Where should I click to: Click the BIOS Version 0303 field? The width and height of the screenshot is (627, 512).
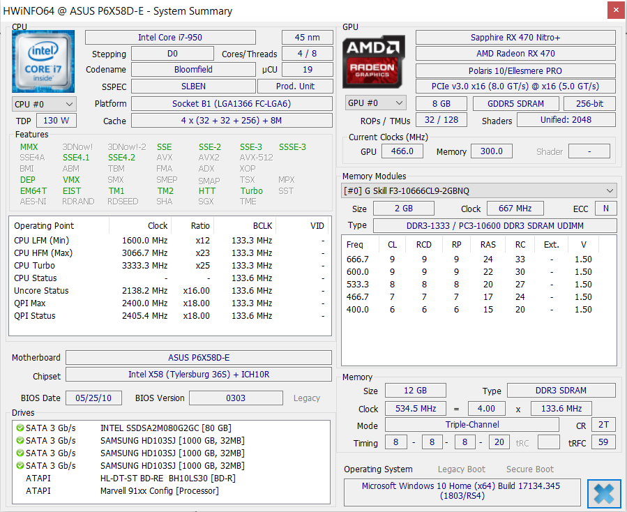pyautogui.click(x=236, y=398)
